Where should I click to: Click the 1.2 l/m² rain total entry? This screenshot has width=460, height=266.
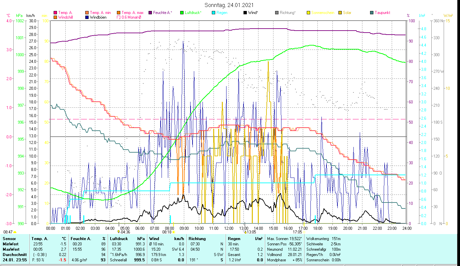click(234, 260)
